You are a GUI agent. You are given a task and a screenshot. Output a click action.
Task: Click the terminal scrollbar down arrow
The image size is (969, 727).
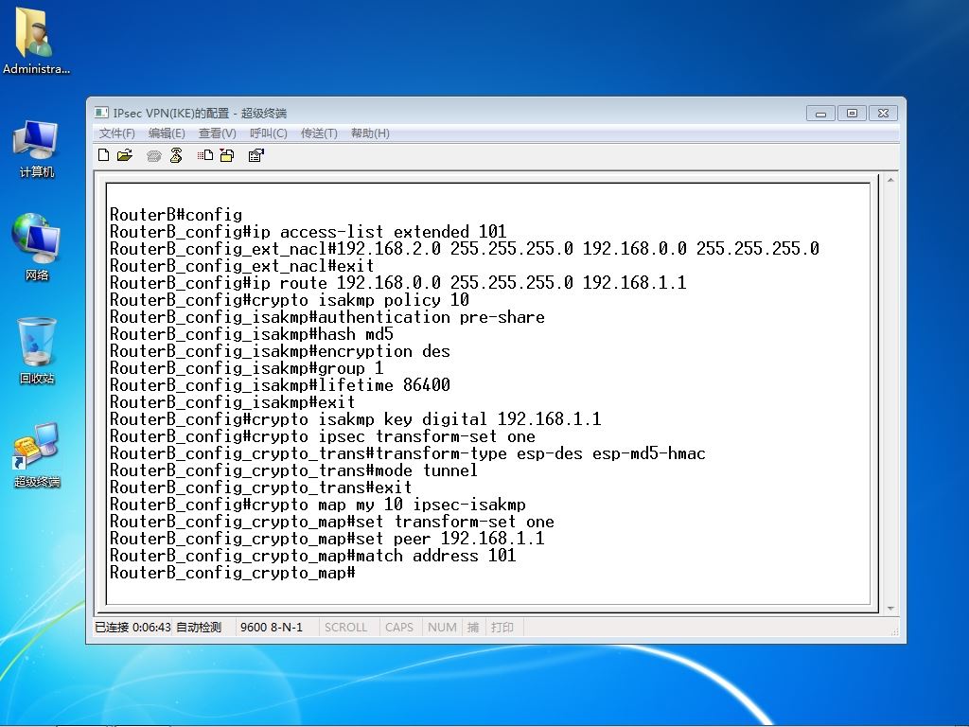[890, 609]
